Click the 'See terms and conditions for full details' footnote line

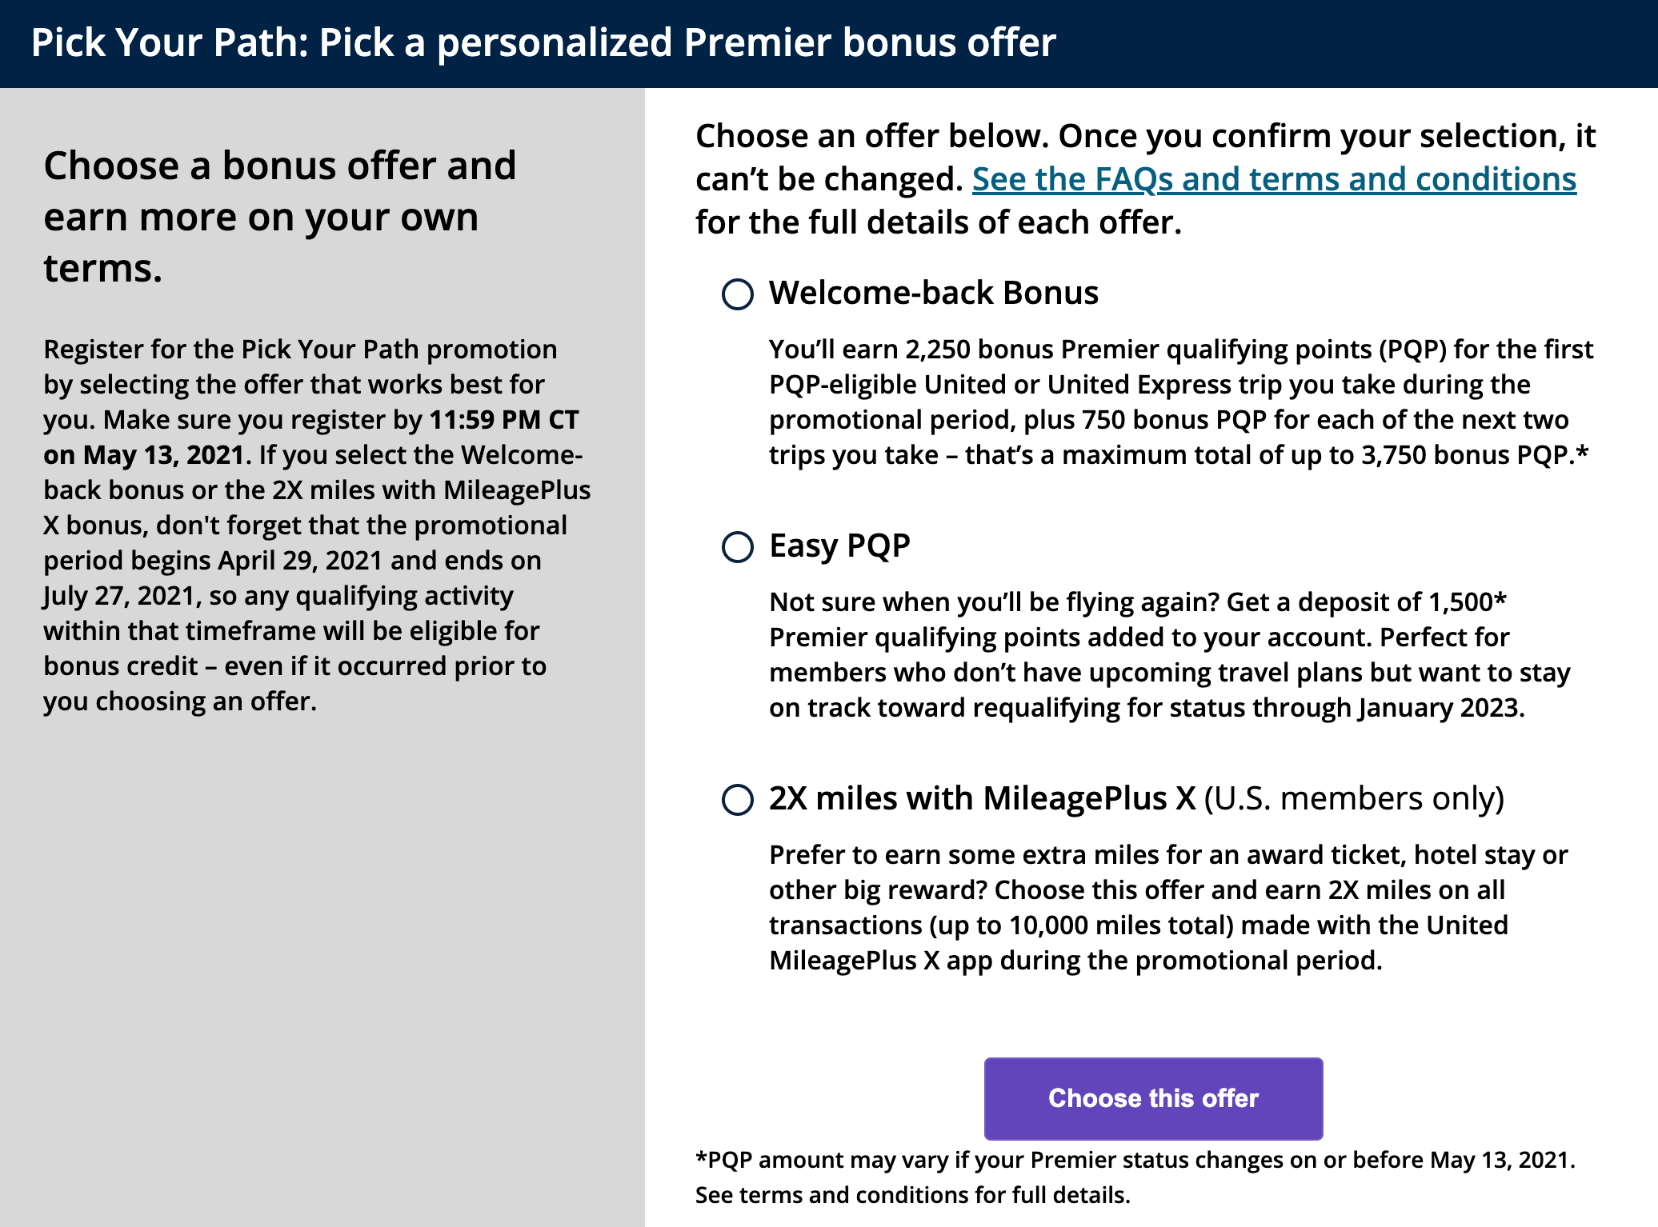click(x=912, y=1195)
